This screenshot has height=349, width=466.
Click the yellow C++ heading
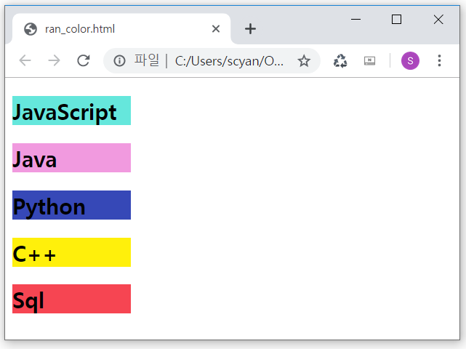72,252
